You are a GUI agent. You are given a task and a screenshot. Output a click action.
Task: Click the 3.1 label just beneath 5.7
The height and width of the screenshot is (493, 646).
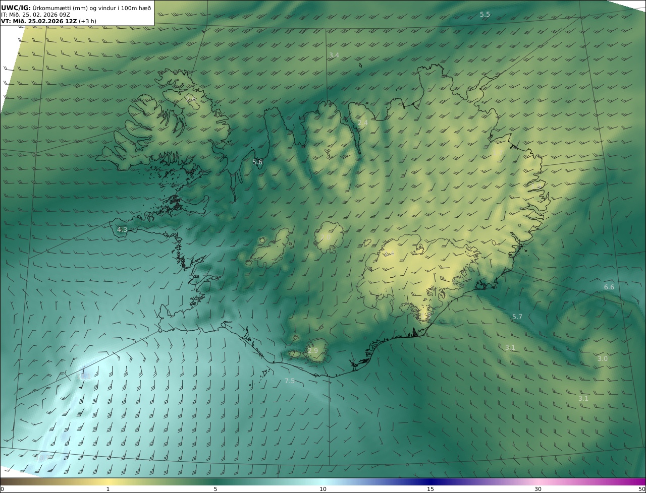click(x=510, y=348)
